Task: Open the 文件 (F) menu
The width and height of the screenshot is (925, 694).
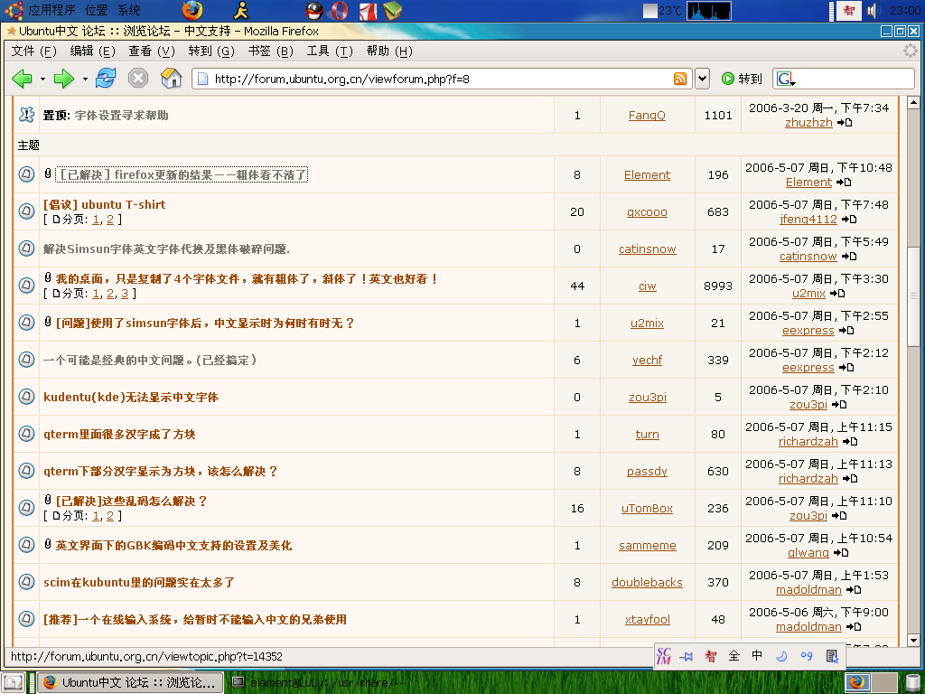Action: (x=33, y=52)
